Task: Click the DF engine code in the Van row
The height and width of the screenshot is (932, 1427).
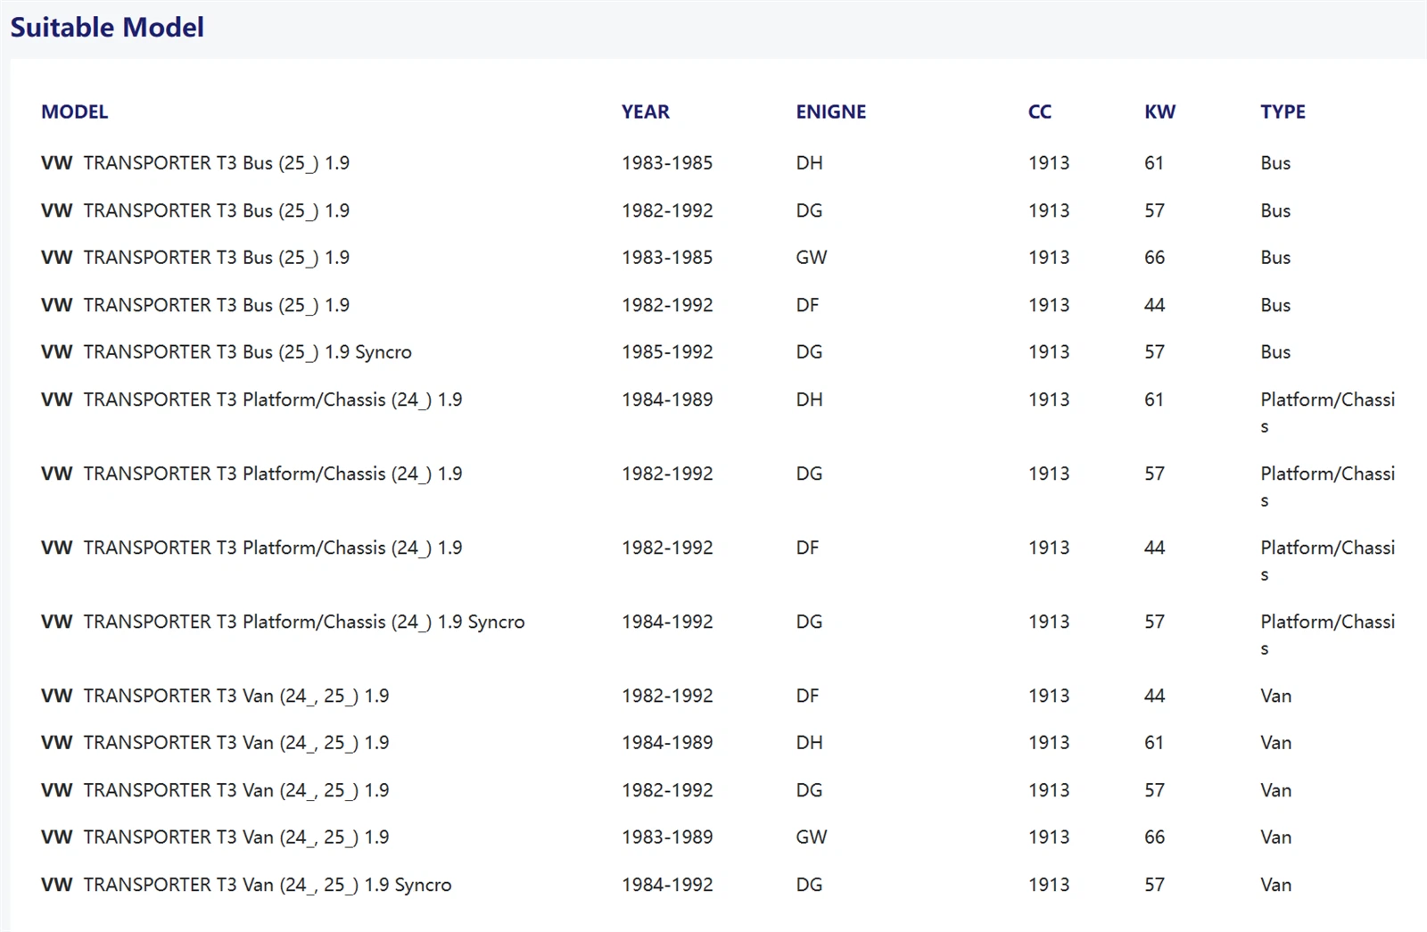Action: point(807,696)
